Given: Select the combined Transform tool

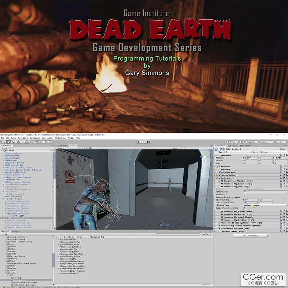Looking at the screenshot, I should point(28,142).
